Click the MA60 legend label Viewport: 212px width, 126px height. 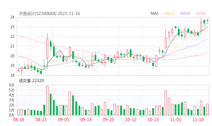tap(201, 13)
